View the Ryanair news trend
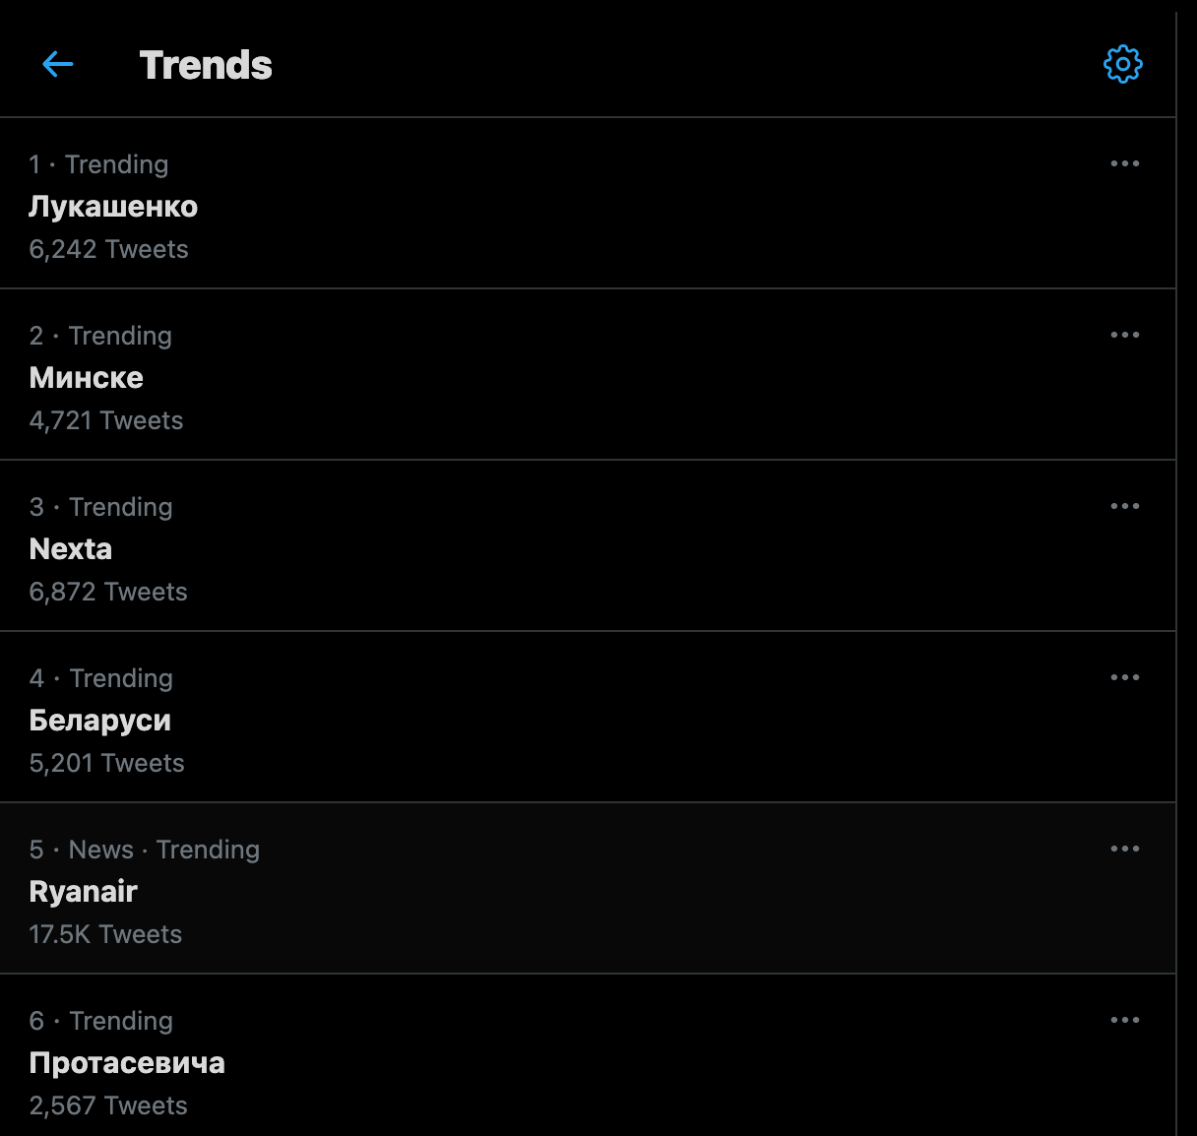1197x1136 pixels. click(x=84, y=892)
